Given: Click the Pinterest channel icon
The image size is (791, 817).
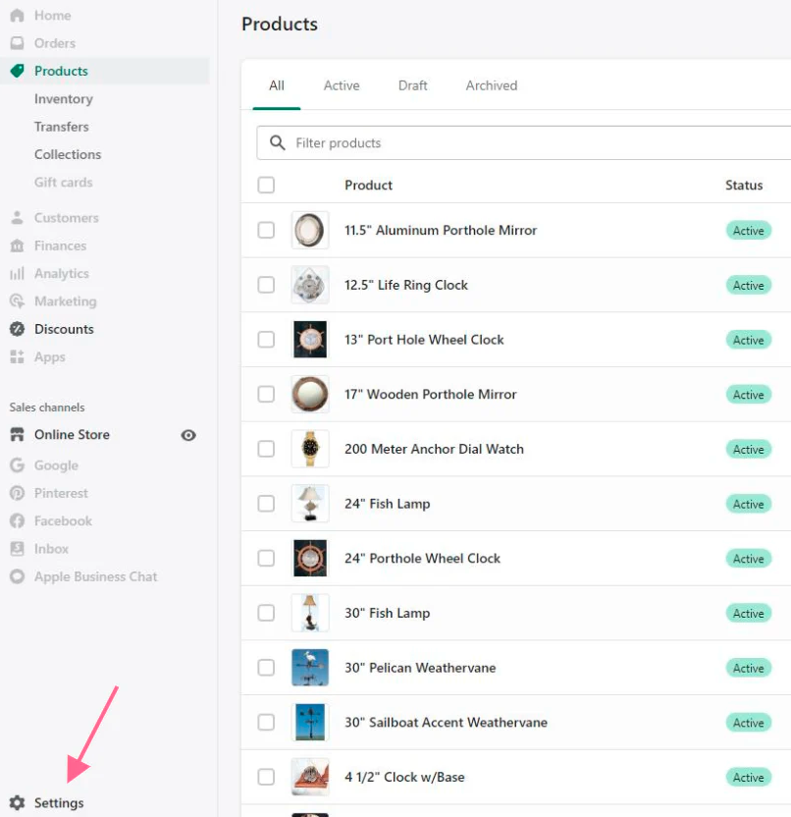Looking at the screenshot, I should coord(17,493).
